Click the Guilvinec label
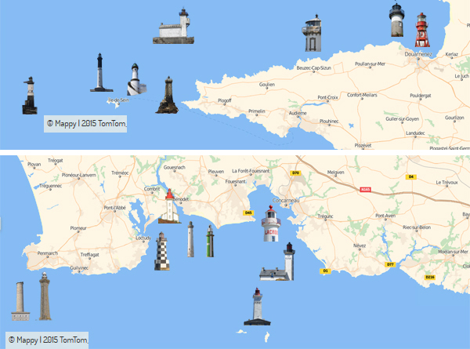Image resolution: width=470 pixels, height=349 pixels. (x=79, y=267)
